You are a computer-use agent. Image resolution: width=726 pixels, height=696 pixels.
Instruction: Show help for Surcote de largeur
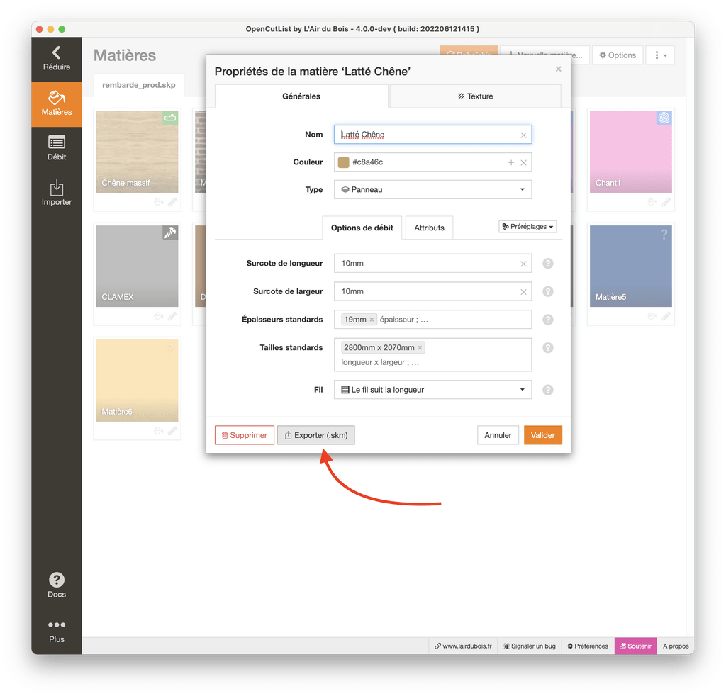coord(548,291)
